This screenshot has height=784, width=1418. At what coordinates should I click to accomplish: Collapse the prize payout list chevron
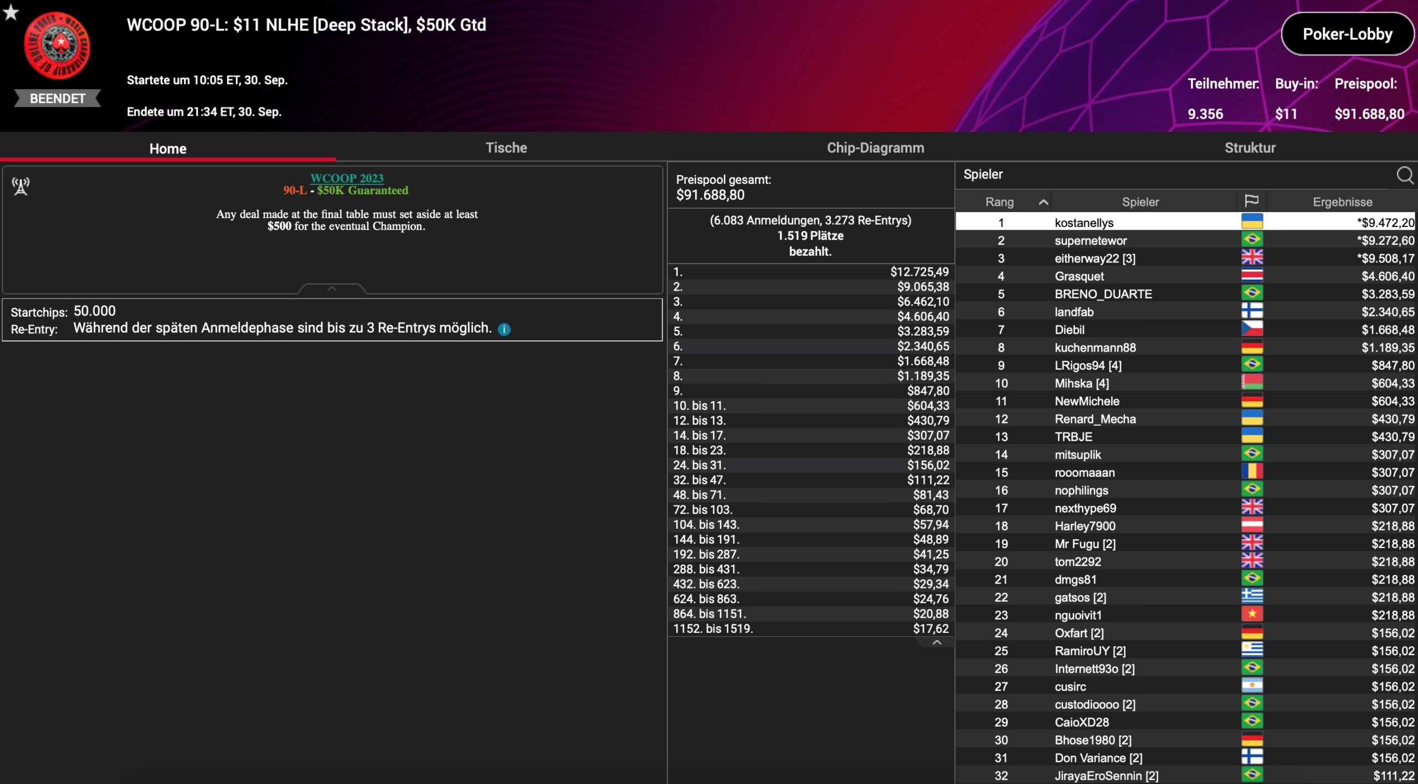tap(937, 642)
